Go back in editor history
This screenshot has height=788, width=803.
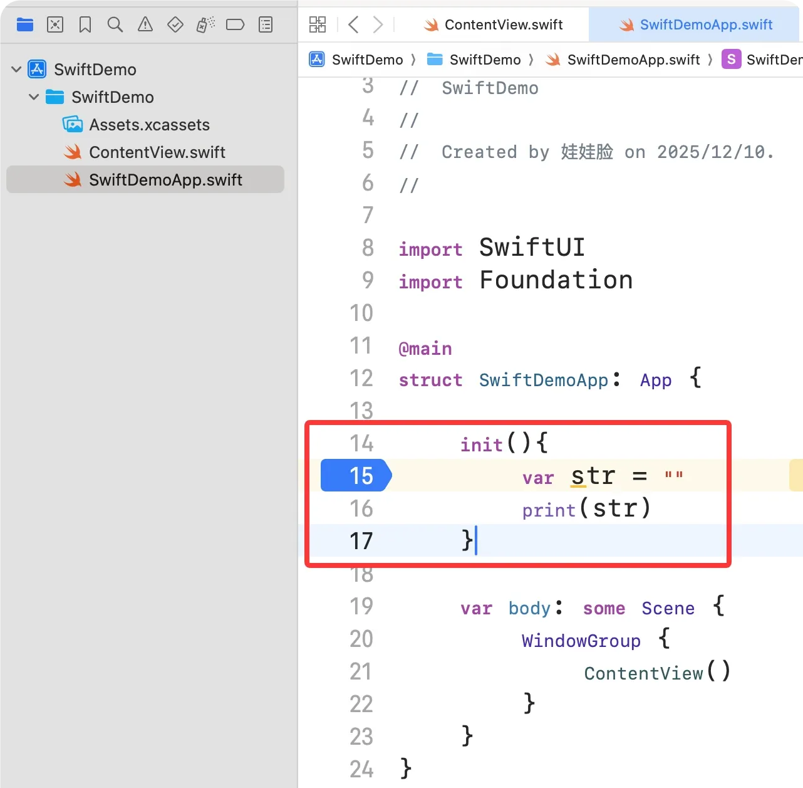(353, 24)
